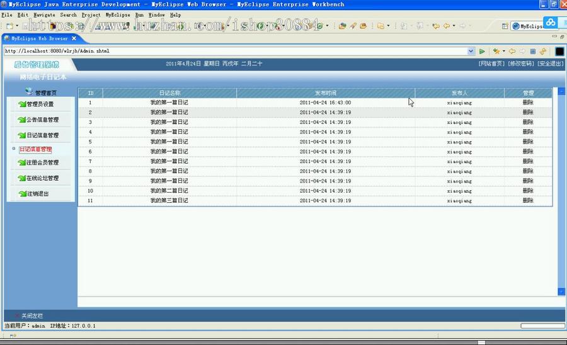This screenshot has height=345, width=567.
Task: Click 注销退出 in the sidebar
Action: pyautogui.click(x=38, y=194)
